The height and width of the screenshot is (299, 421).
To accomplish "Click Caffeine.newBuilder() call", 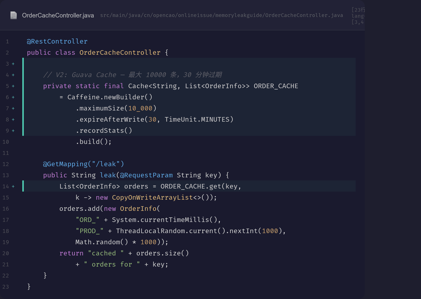I will click(x=110, y=97).
